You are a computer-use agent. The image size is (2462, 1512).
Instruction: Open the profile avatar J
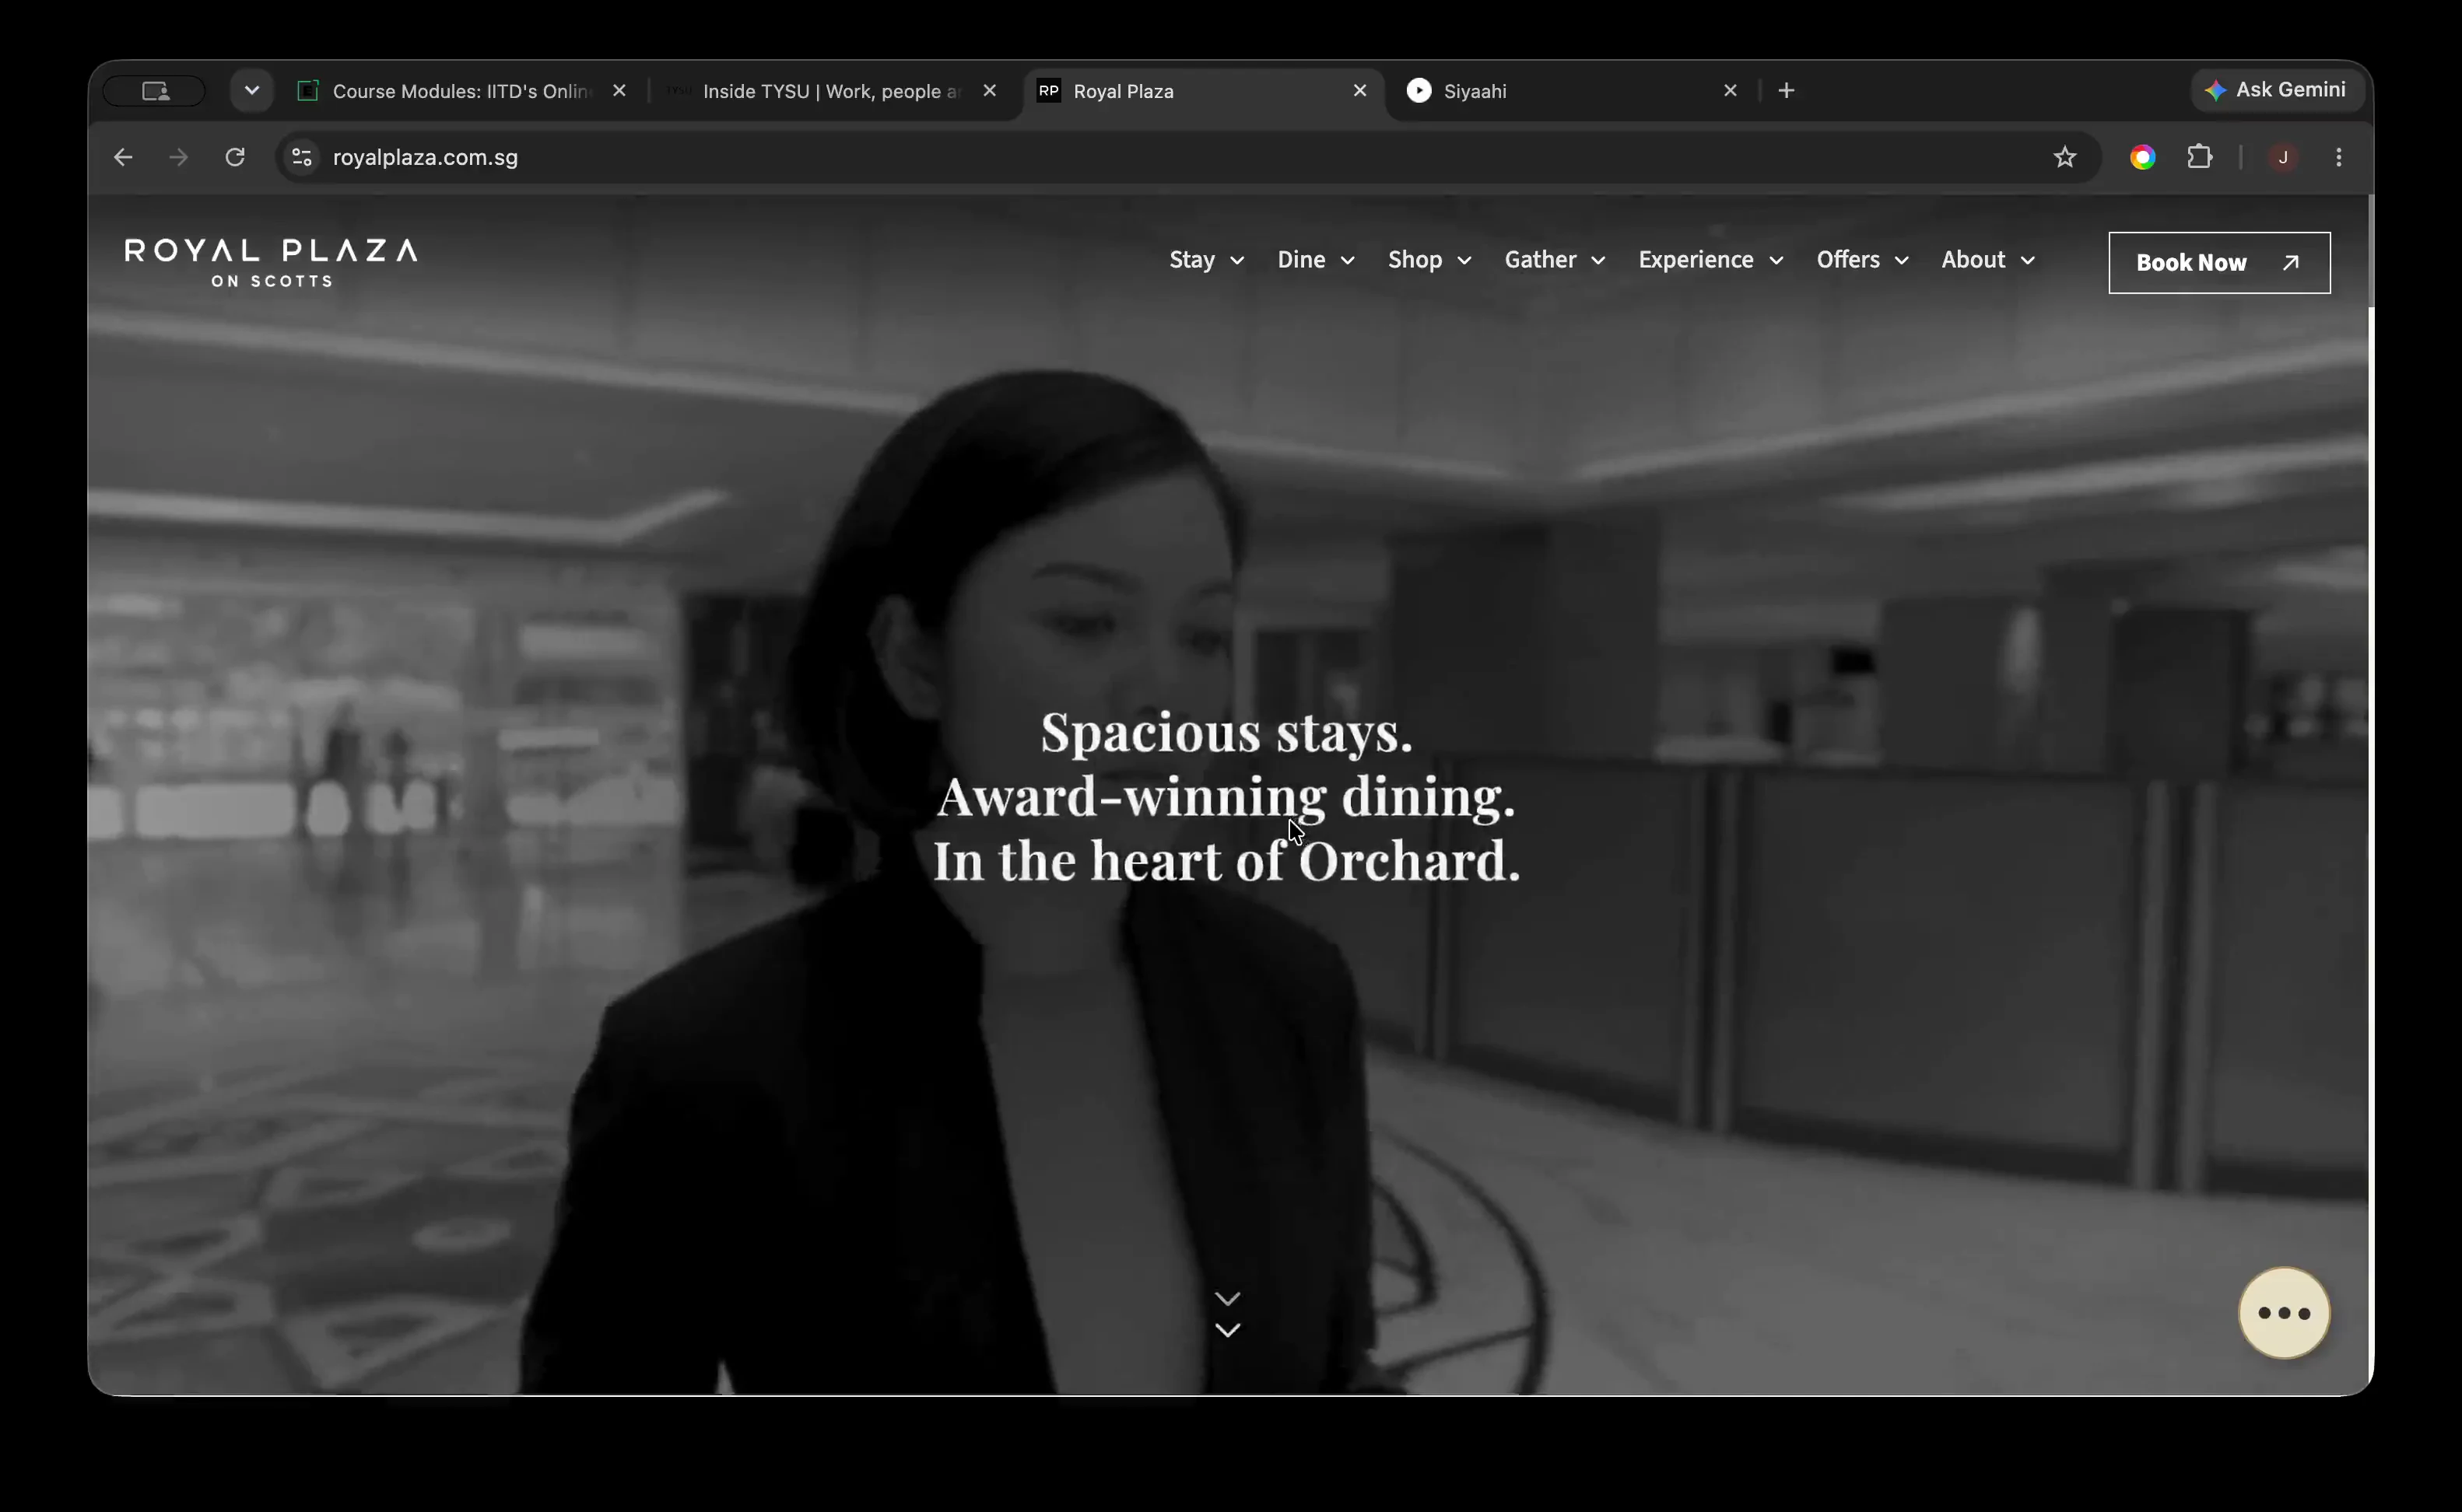coord(2283,157)
